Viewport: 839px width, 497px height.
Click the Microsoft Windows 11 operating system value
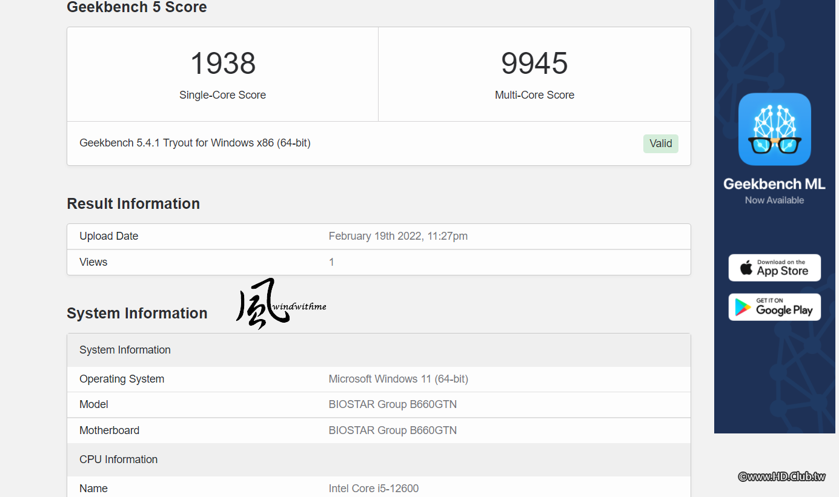(399, 379)
